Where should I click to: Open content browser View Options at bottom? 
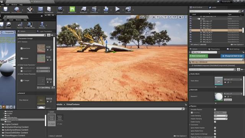[180, 136]
